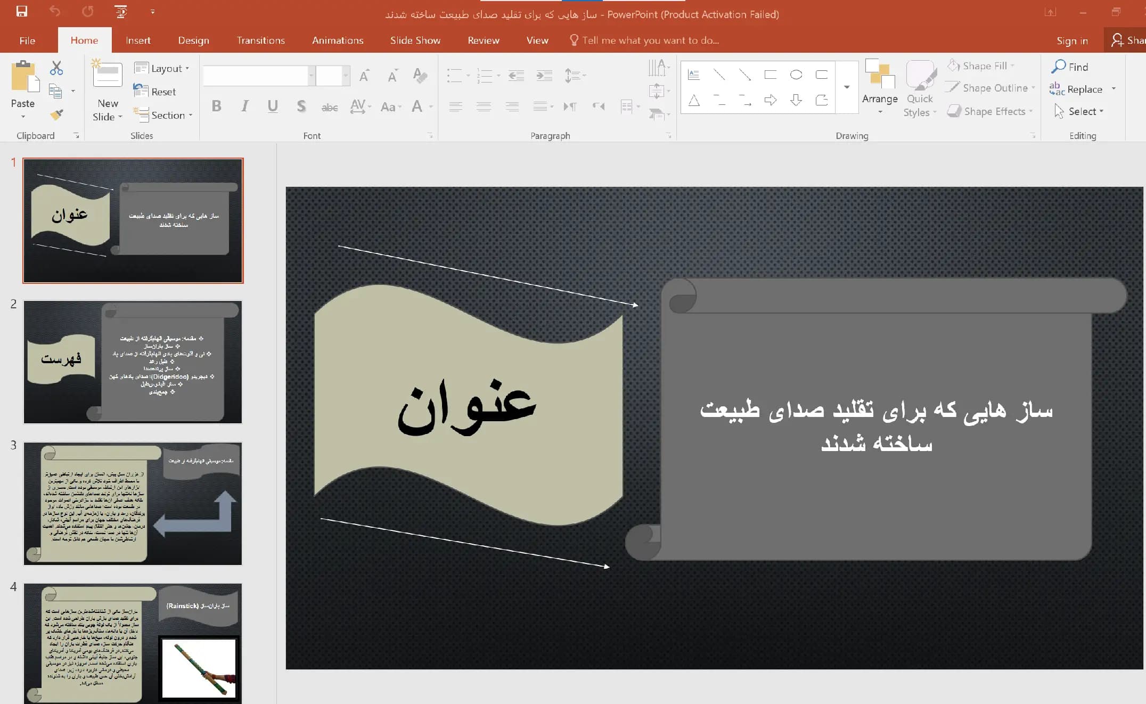Switch to the Slide Show tab
This screenshot has width=1146, height=704.
click(x=415, y=40)
